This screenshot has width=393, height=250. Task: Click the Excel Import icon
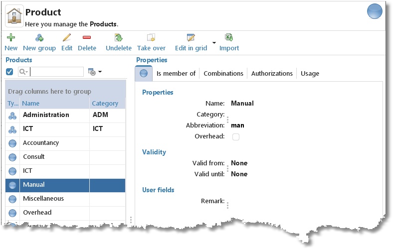[x=229, y=37]
